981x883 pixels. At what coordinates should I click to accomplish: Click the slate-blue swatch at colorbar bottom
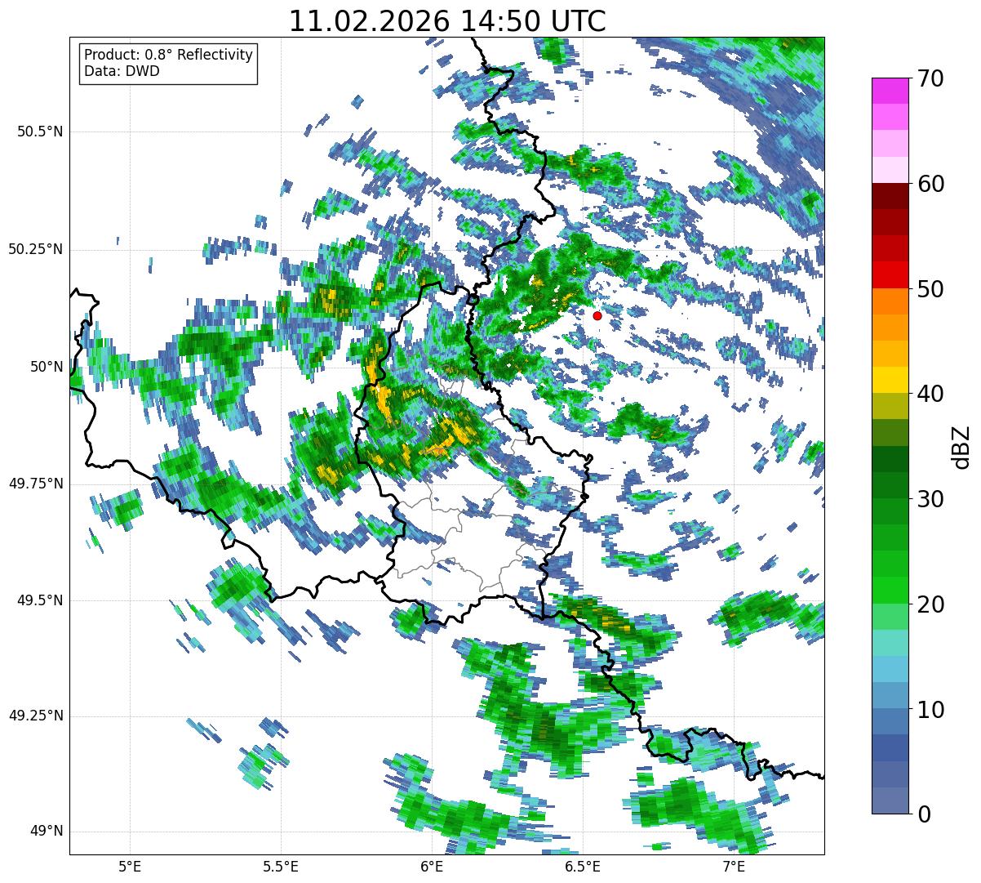coord(890,800)
